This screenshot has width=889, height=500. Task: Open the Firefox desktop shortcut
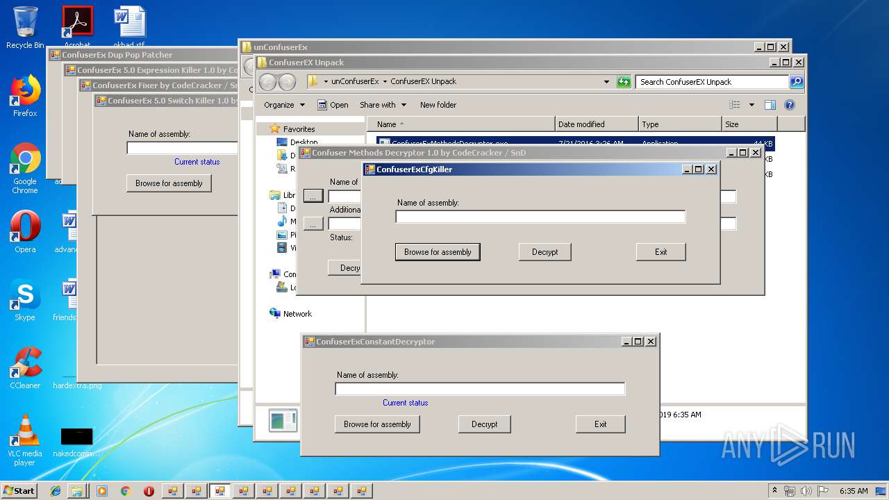[x=25, y=96]
